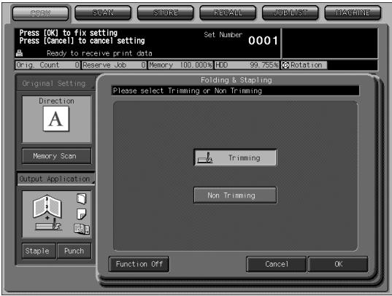The image size is (392, 296).
Task: Open the SCAN tab
Action: pos(103,12)
